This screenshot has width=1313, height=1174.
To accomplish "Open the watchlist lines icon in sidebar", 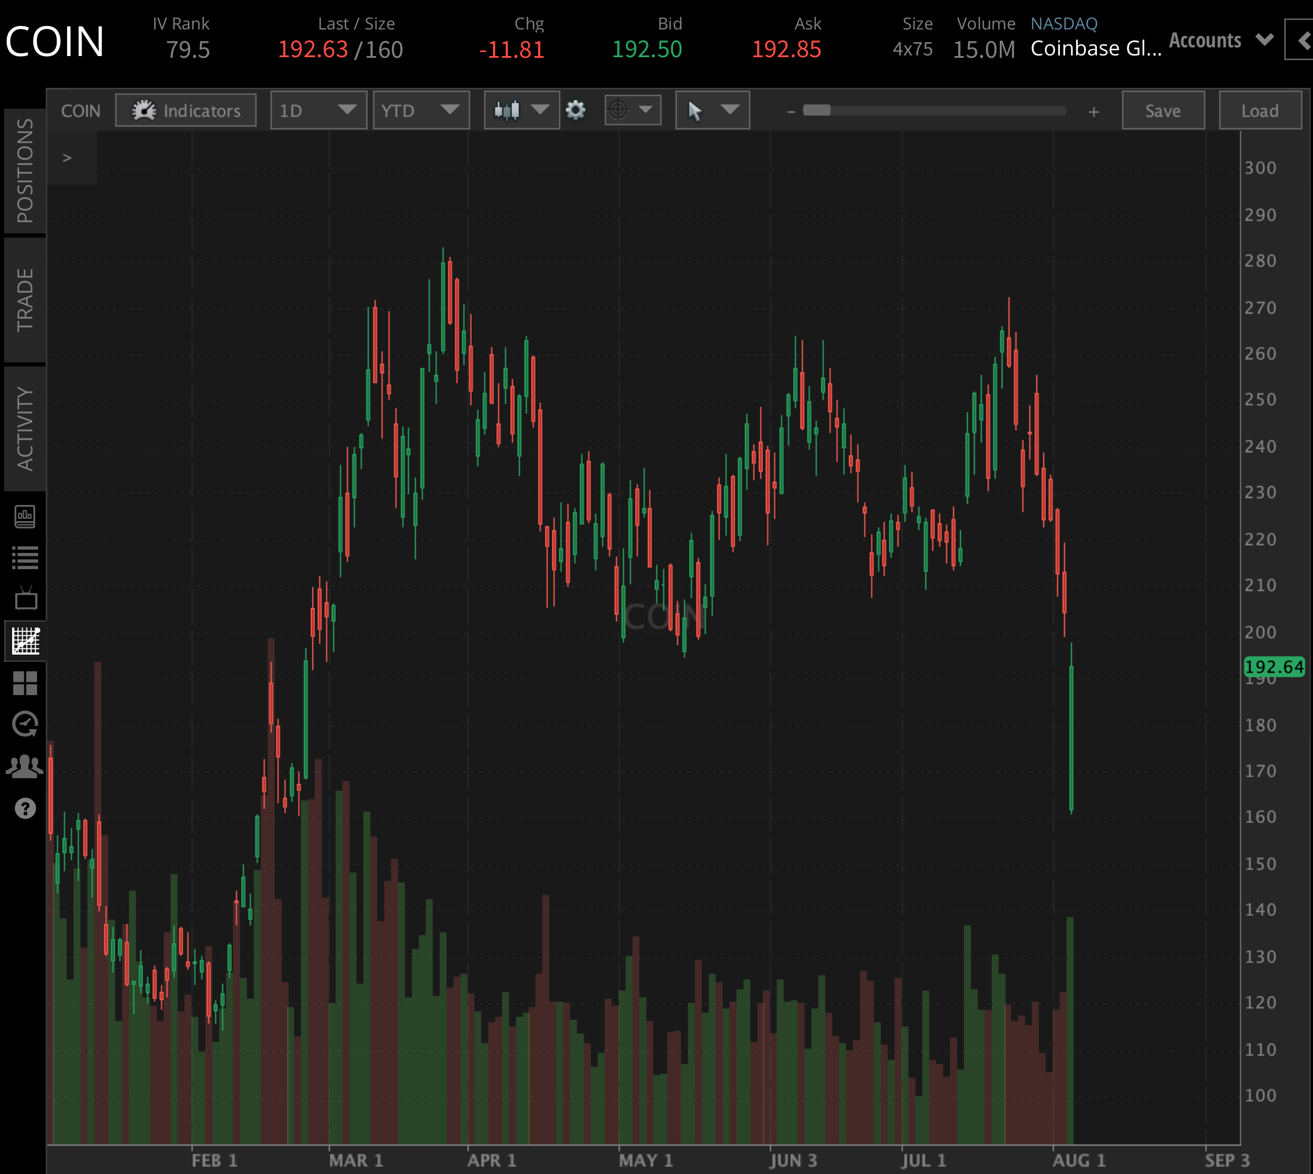I will point(25,558).
